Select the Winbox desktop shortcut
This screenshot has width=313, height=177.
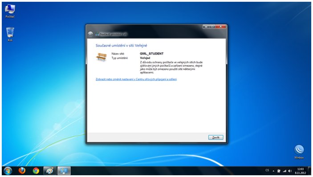pos(299,152)
